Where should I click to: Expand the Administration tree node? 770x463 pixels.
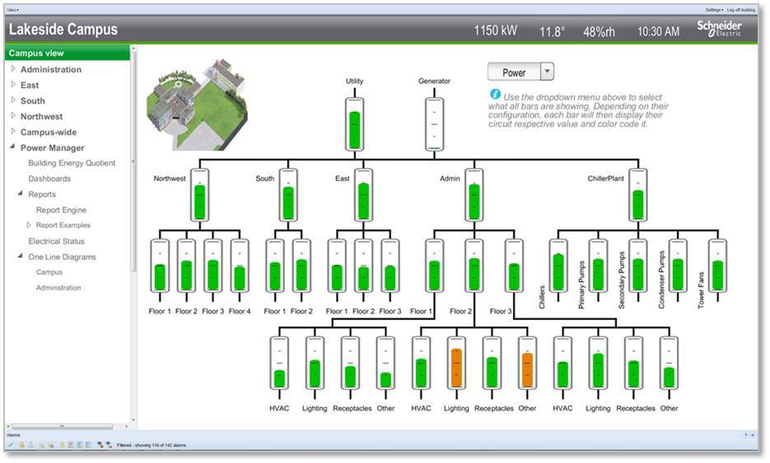13,69
